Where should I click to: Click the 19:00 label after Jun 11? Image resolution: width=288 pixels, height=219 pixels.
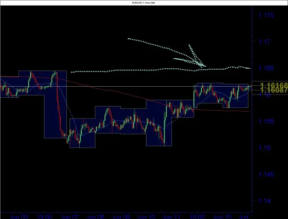pyautogui.click(x=197, y=217)
